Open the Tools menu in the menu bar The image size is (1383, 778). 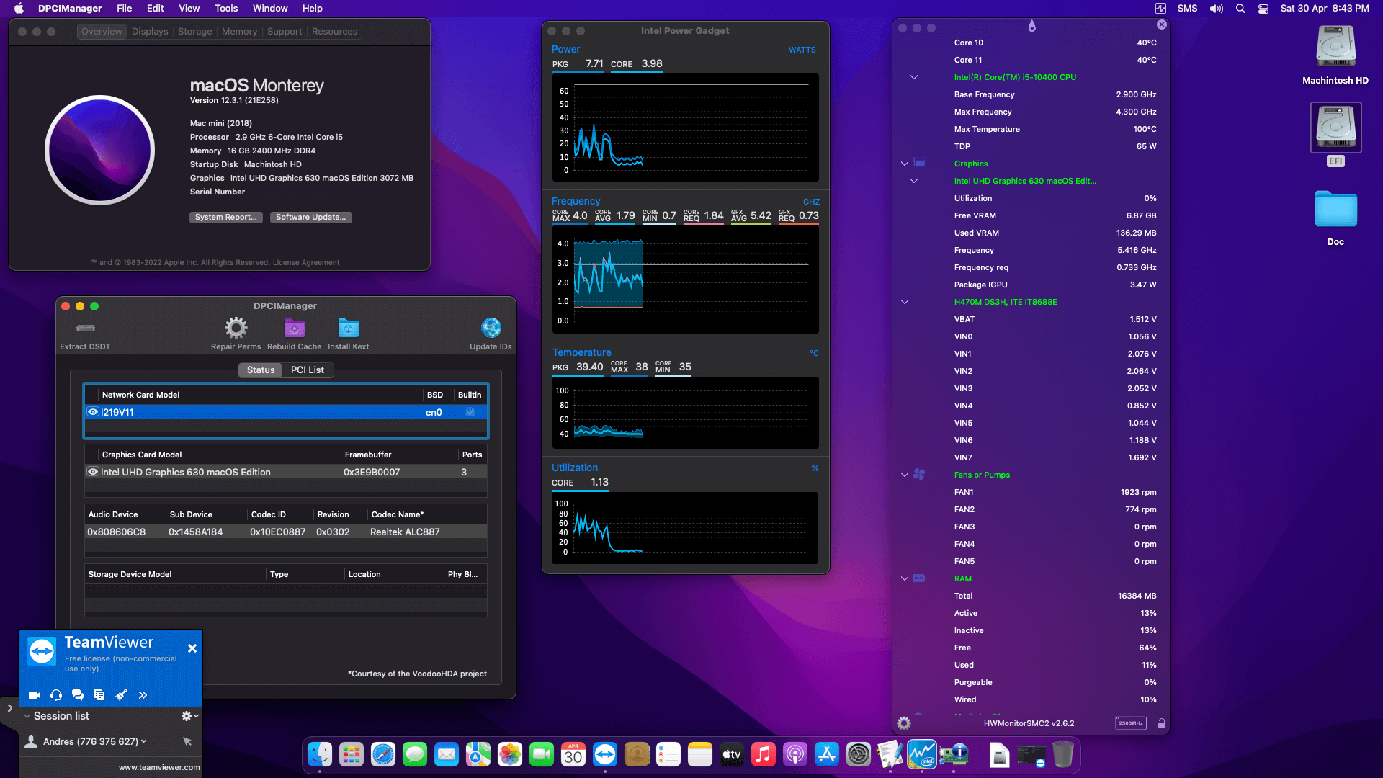pyautogui.click(x=225, y=8)
